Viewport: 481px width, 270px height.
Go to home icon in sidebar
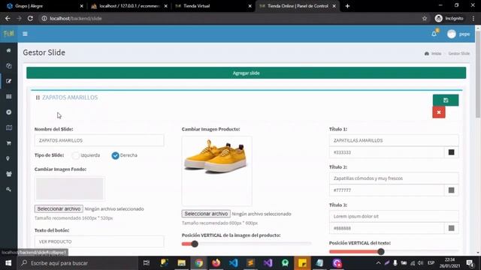tap(8, 50)
